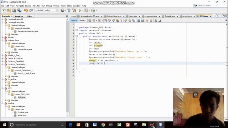Screen dimensions: 228x128
Task: Switch to the Services tab
Action: coord(19,16)
